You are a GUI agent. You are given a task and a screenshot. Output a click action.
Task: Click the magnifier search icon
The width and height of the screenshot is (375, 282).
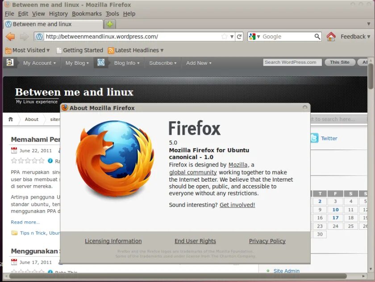(317, 37)
